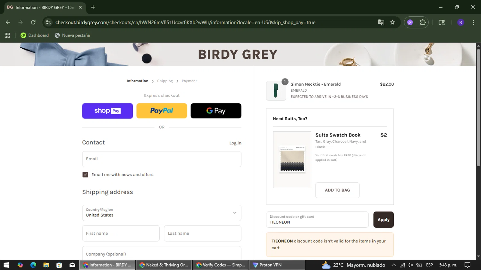Click the browser forward arrow
This screenshot has width=481, height=270.
21,22
